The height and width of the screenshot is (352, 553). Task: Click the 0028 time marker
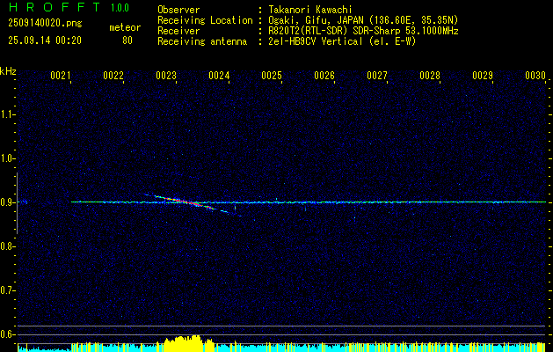coord(430,76)
